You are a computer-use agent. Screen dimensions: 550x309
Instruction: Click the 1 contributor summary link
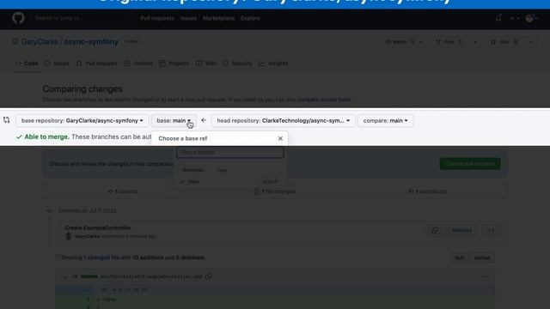pos(427,191)
